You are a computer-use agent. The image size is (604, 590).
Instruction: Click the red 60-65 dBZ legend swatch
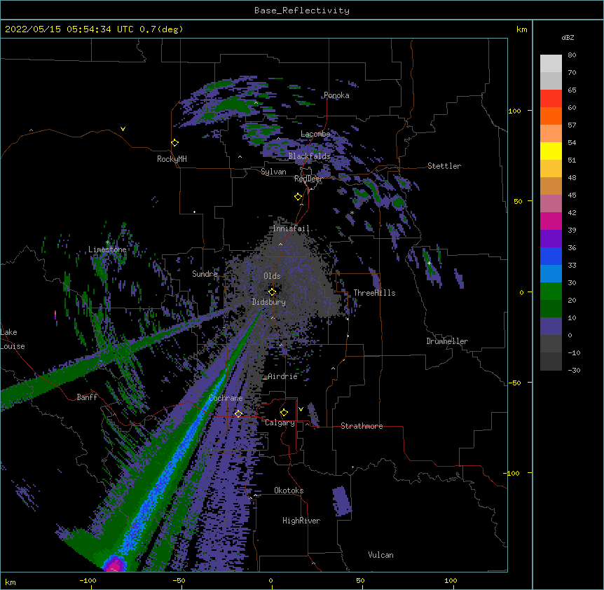click(551, 99)
